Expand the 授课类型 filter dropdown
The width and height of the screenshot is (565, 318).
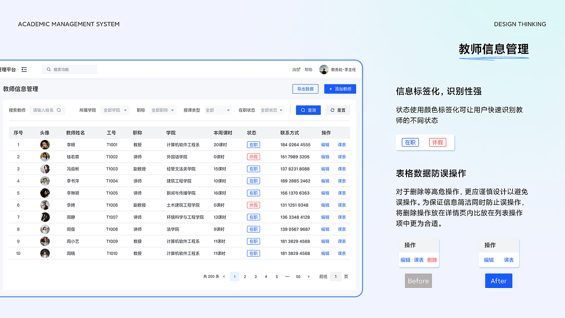pos(218,110)
